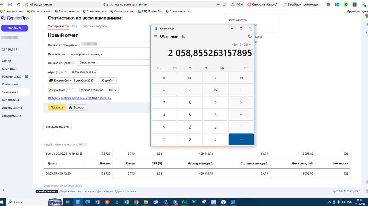
Task: Toggle the 'с учётом НДС' checkbox
Action: click(50, 90)
